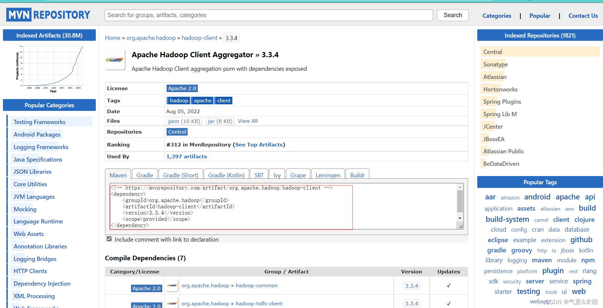Open the hadoop-common dependency link
603x308 pixels.
tap(256, 285)
